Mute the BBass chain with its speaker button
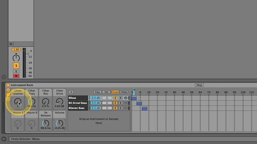 coord(115,98)
